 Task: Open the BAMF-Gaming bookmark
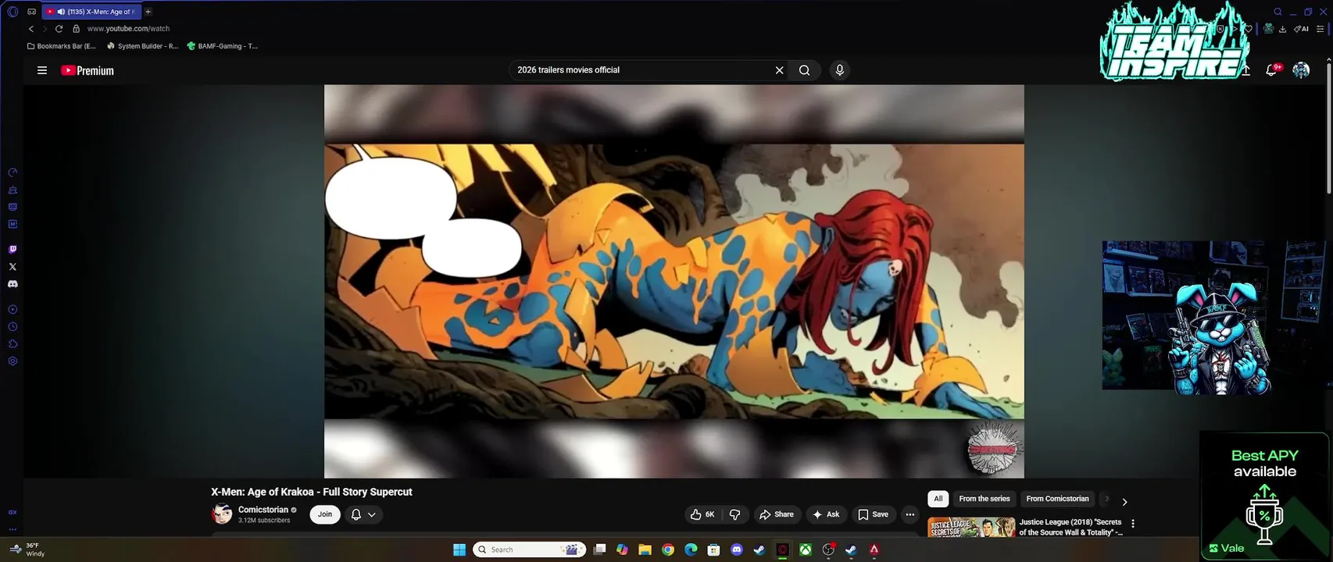pos(222,46)
